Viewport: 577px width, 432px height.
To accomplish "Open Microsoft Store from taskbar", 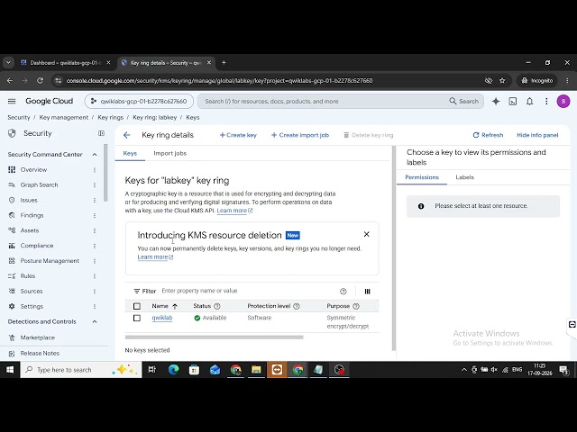I will (x=194, y=370).
